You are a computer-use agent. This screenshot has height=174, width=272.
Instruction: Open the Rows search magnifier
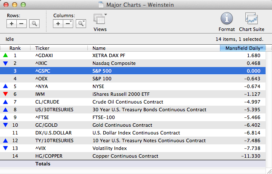click(x=34, y=24)
